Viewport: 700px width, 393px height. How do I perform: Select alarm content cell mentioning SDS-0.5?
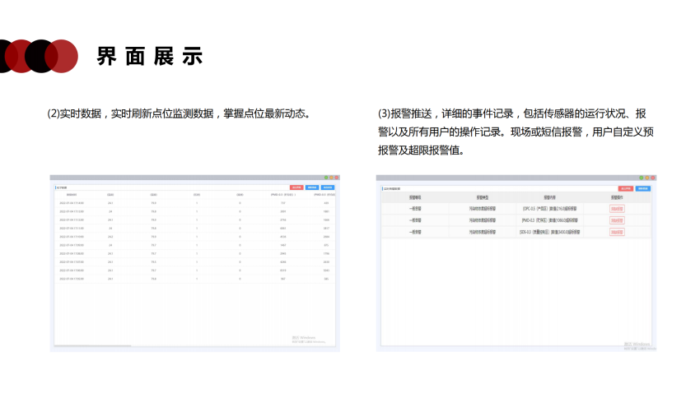coord(549,232)
